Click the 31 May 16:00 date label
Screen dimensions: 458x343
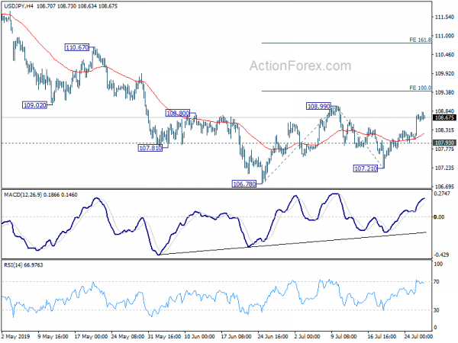tap(164, 336)
